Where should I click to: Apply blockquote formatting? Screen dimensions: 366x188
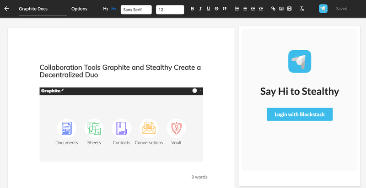[225, 9]
